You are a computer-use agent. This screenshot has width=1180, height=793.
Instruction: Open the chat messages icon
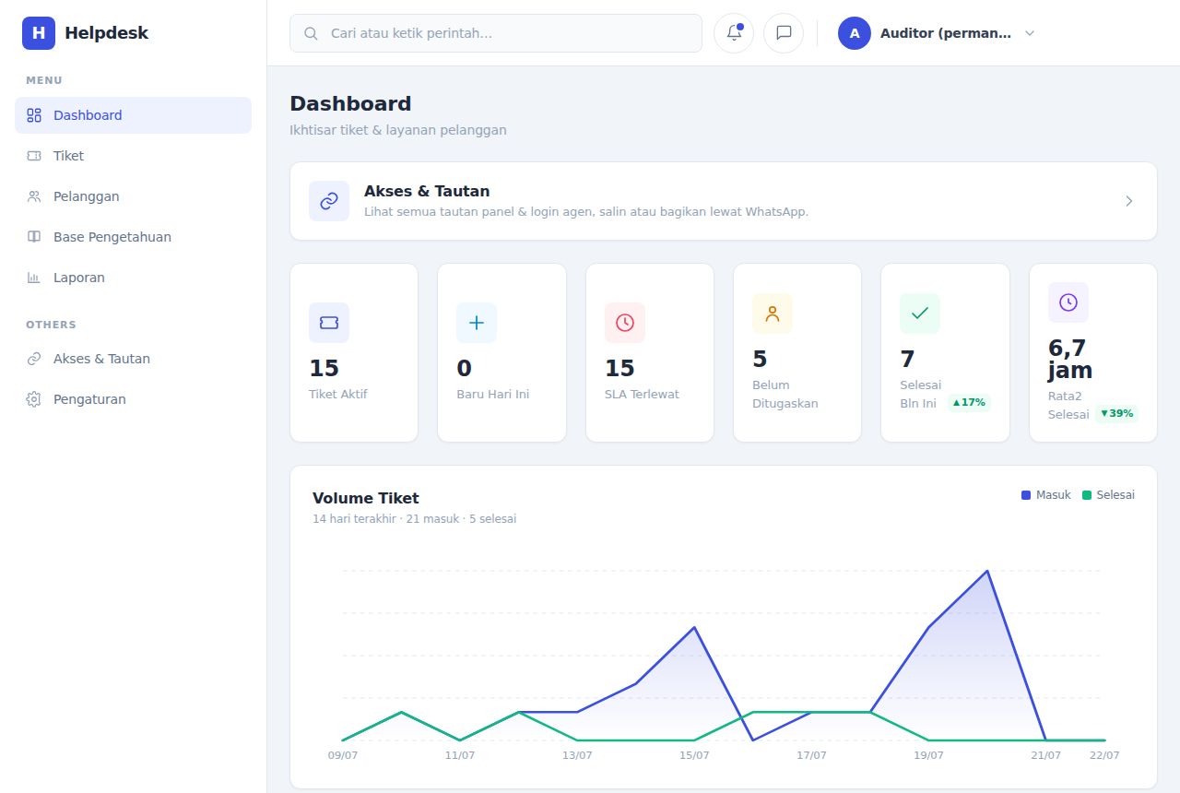[784, 33]
